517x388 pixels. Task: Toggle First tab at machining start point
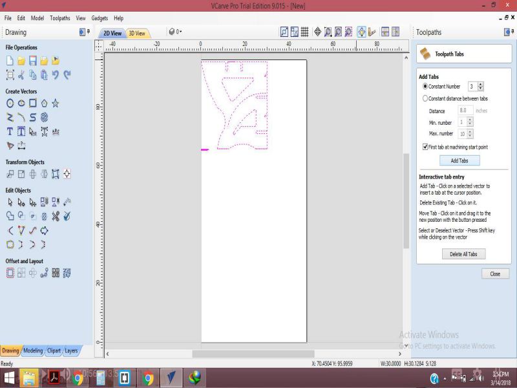(x=425, y=147)
